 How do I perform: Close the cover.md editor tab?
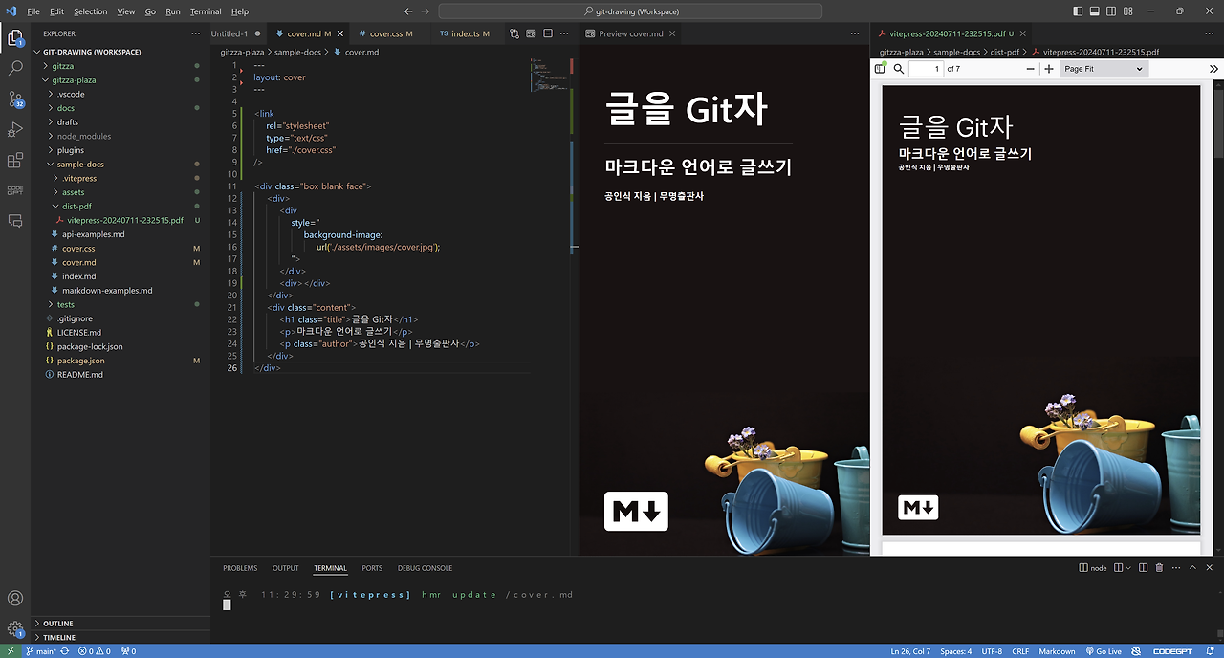coord(340,33)
